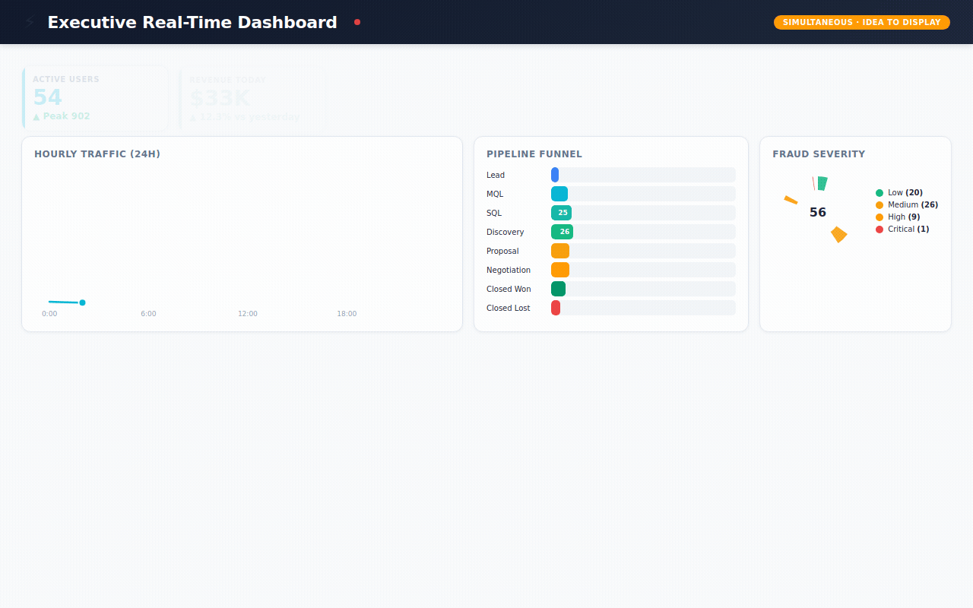Select the SQL bar showing 25

coord(561,213)
